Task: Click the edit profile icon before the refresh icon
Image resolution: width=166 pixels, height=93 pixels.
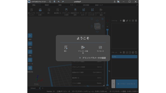Action: pos(133,52)
